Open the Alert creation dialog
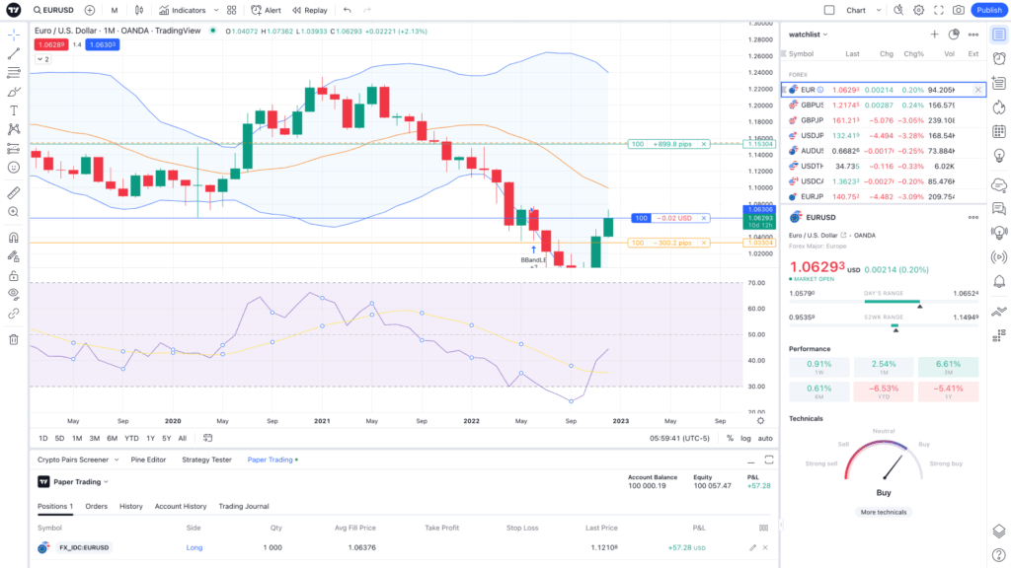Image resolution: width=1011 pixels, height=568 pixels. (265, 10)
